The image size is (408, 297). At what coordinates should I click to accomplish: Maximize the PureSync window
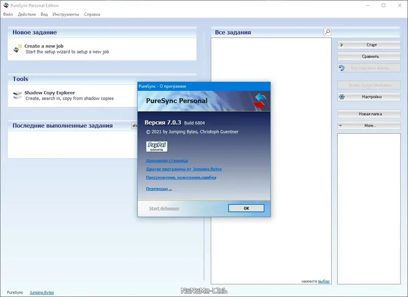(384, 5)
